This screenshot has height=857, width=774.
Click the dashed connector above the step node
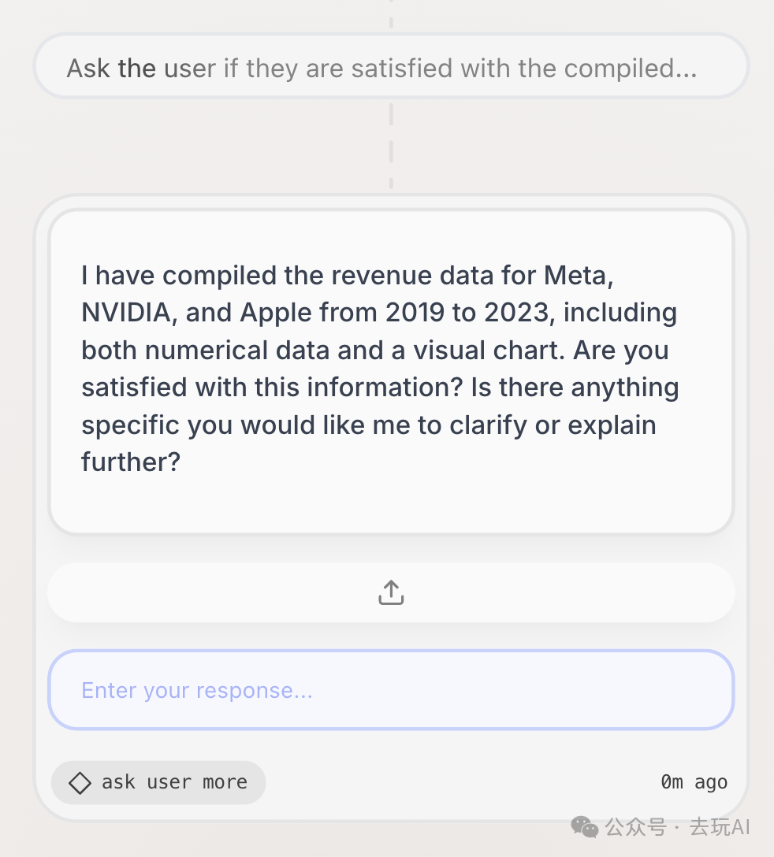coord(391,14)
